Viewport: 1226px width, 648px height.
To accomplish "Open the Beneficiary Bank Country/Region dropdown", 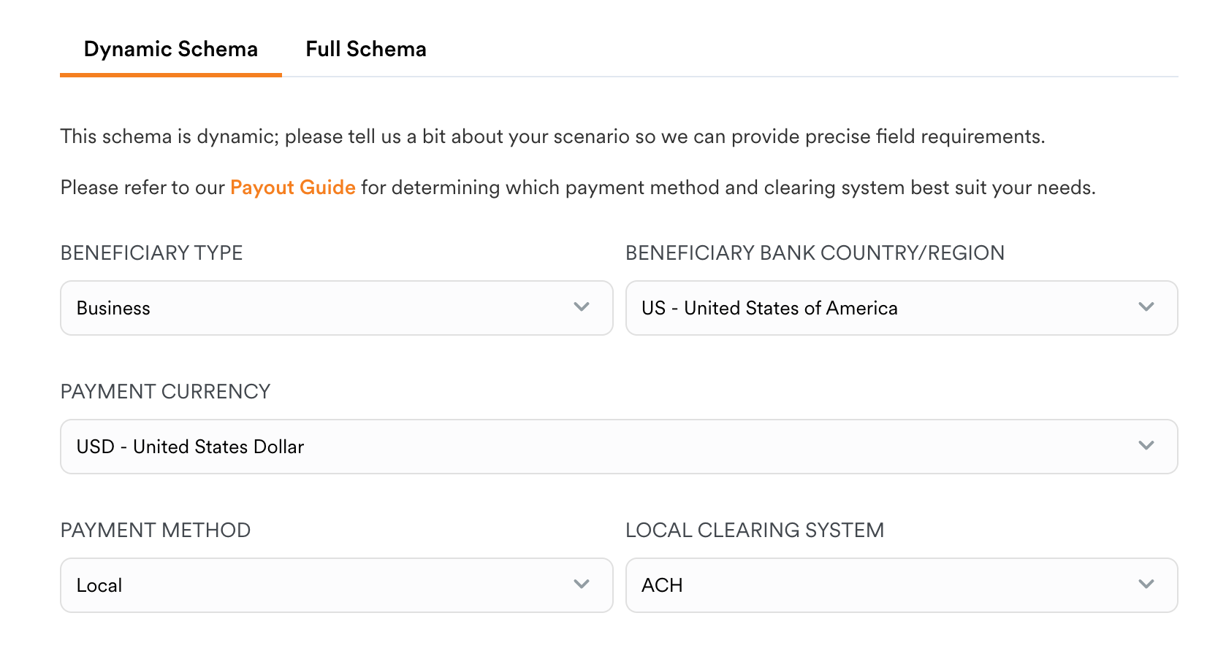I will tap(902, 307).
